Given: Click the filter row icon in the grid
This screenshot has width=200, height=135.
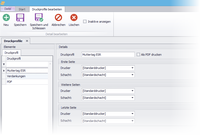Looking at the screenshot, I should point(4,64).
